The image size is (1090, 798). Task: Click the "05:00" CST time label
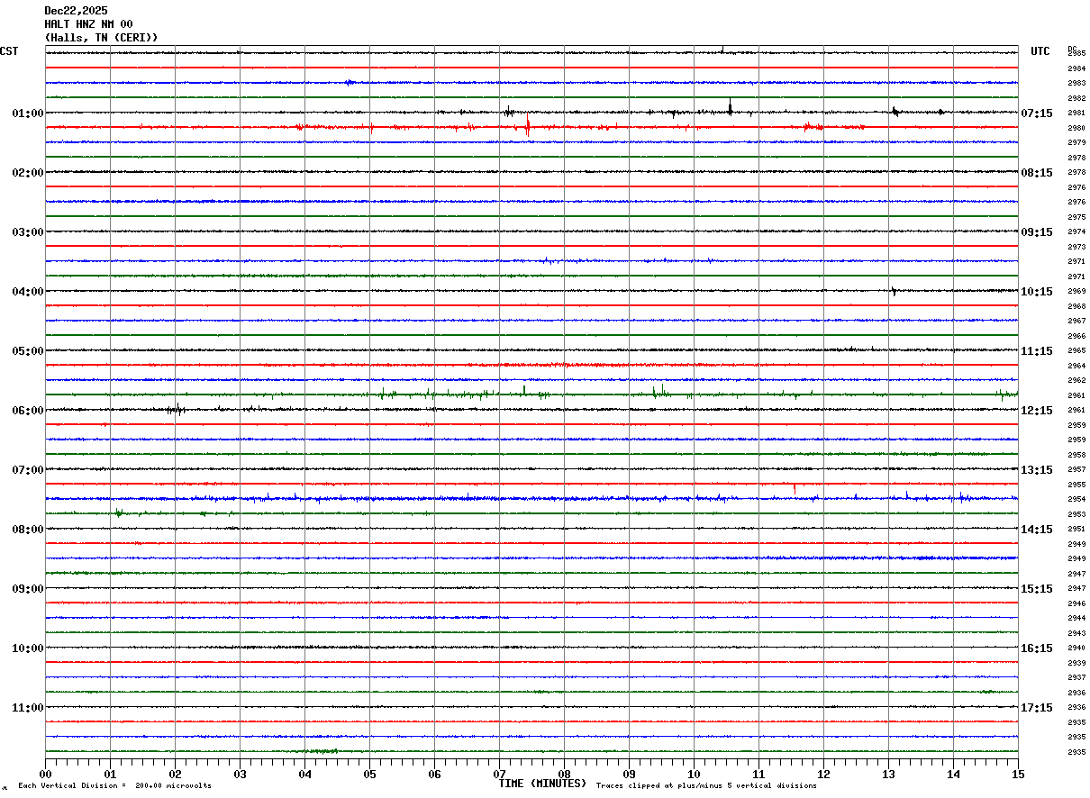click(28, 351)
